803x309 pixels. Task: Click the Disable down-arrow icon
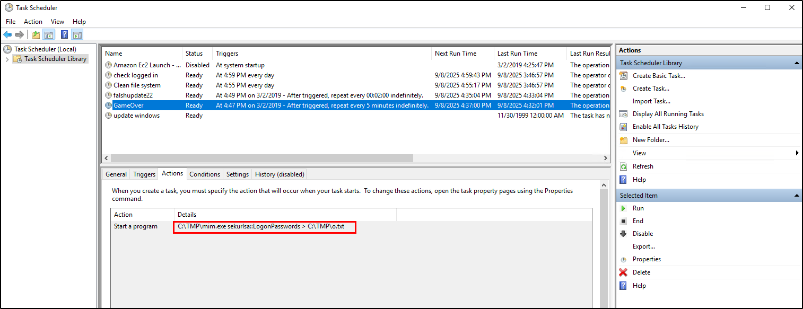pyautogui.click(x=624, y=234)
